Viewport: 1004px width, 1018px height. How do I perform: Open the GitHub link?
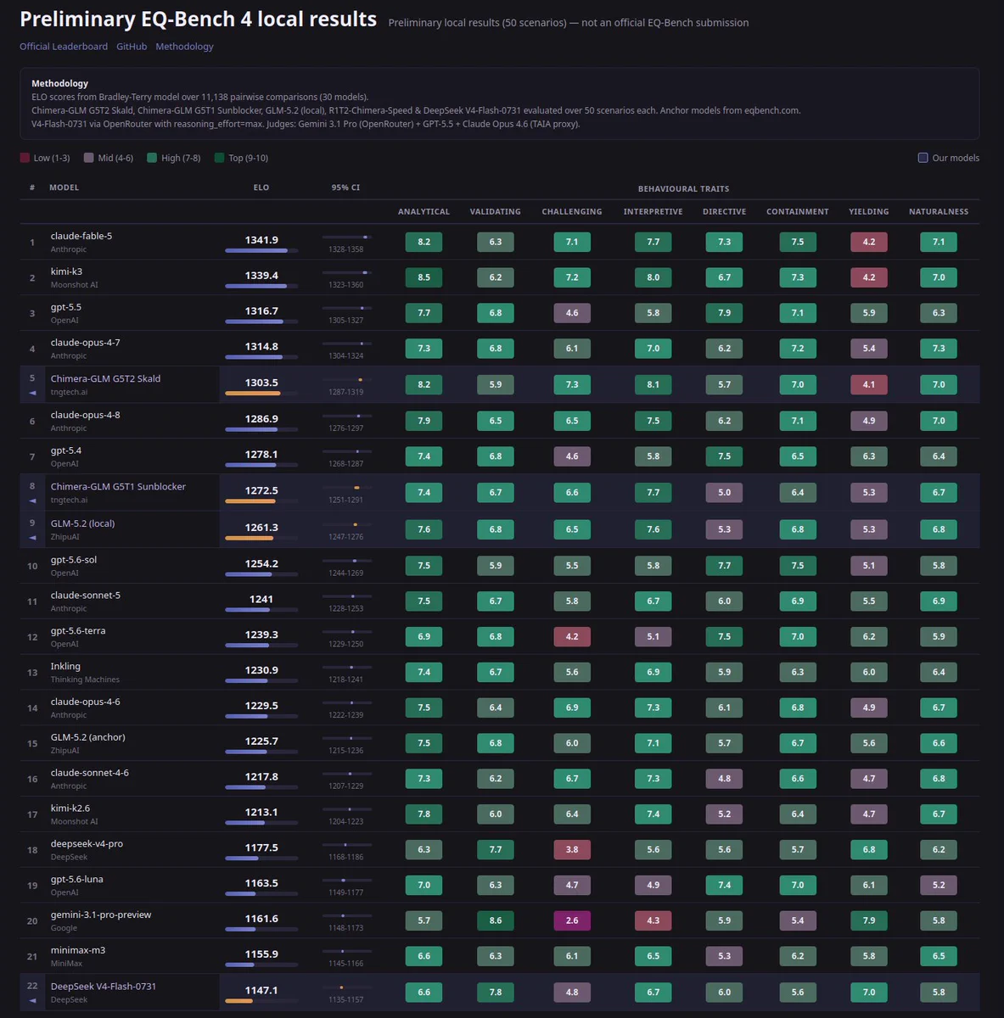coord(132,47)
